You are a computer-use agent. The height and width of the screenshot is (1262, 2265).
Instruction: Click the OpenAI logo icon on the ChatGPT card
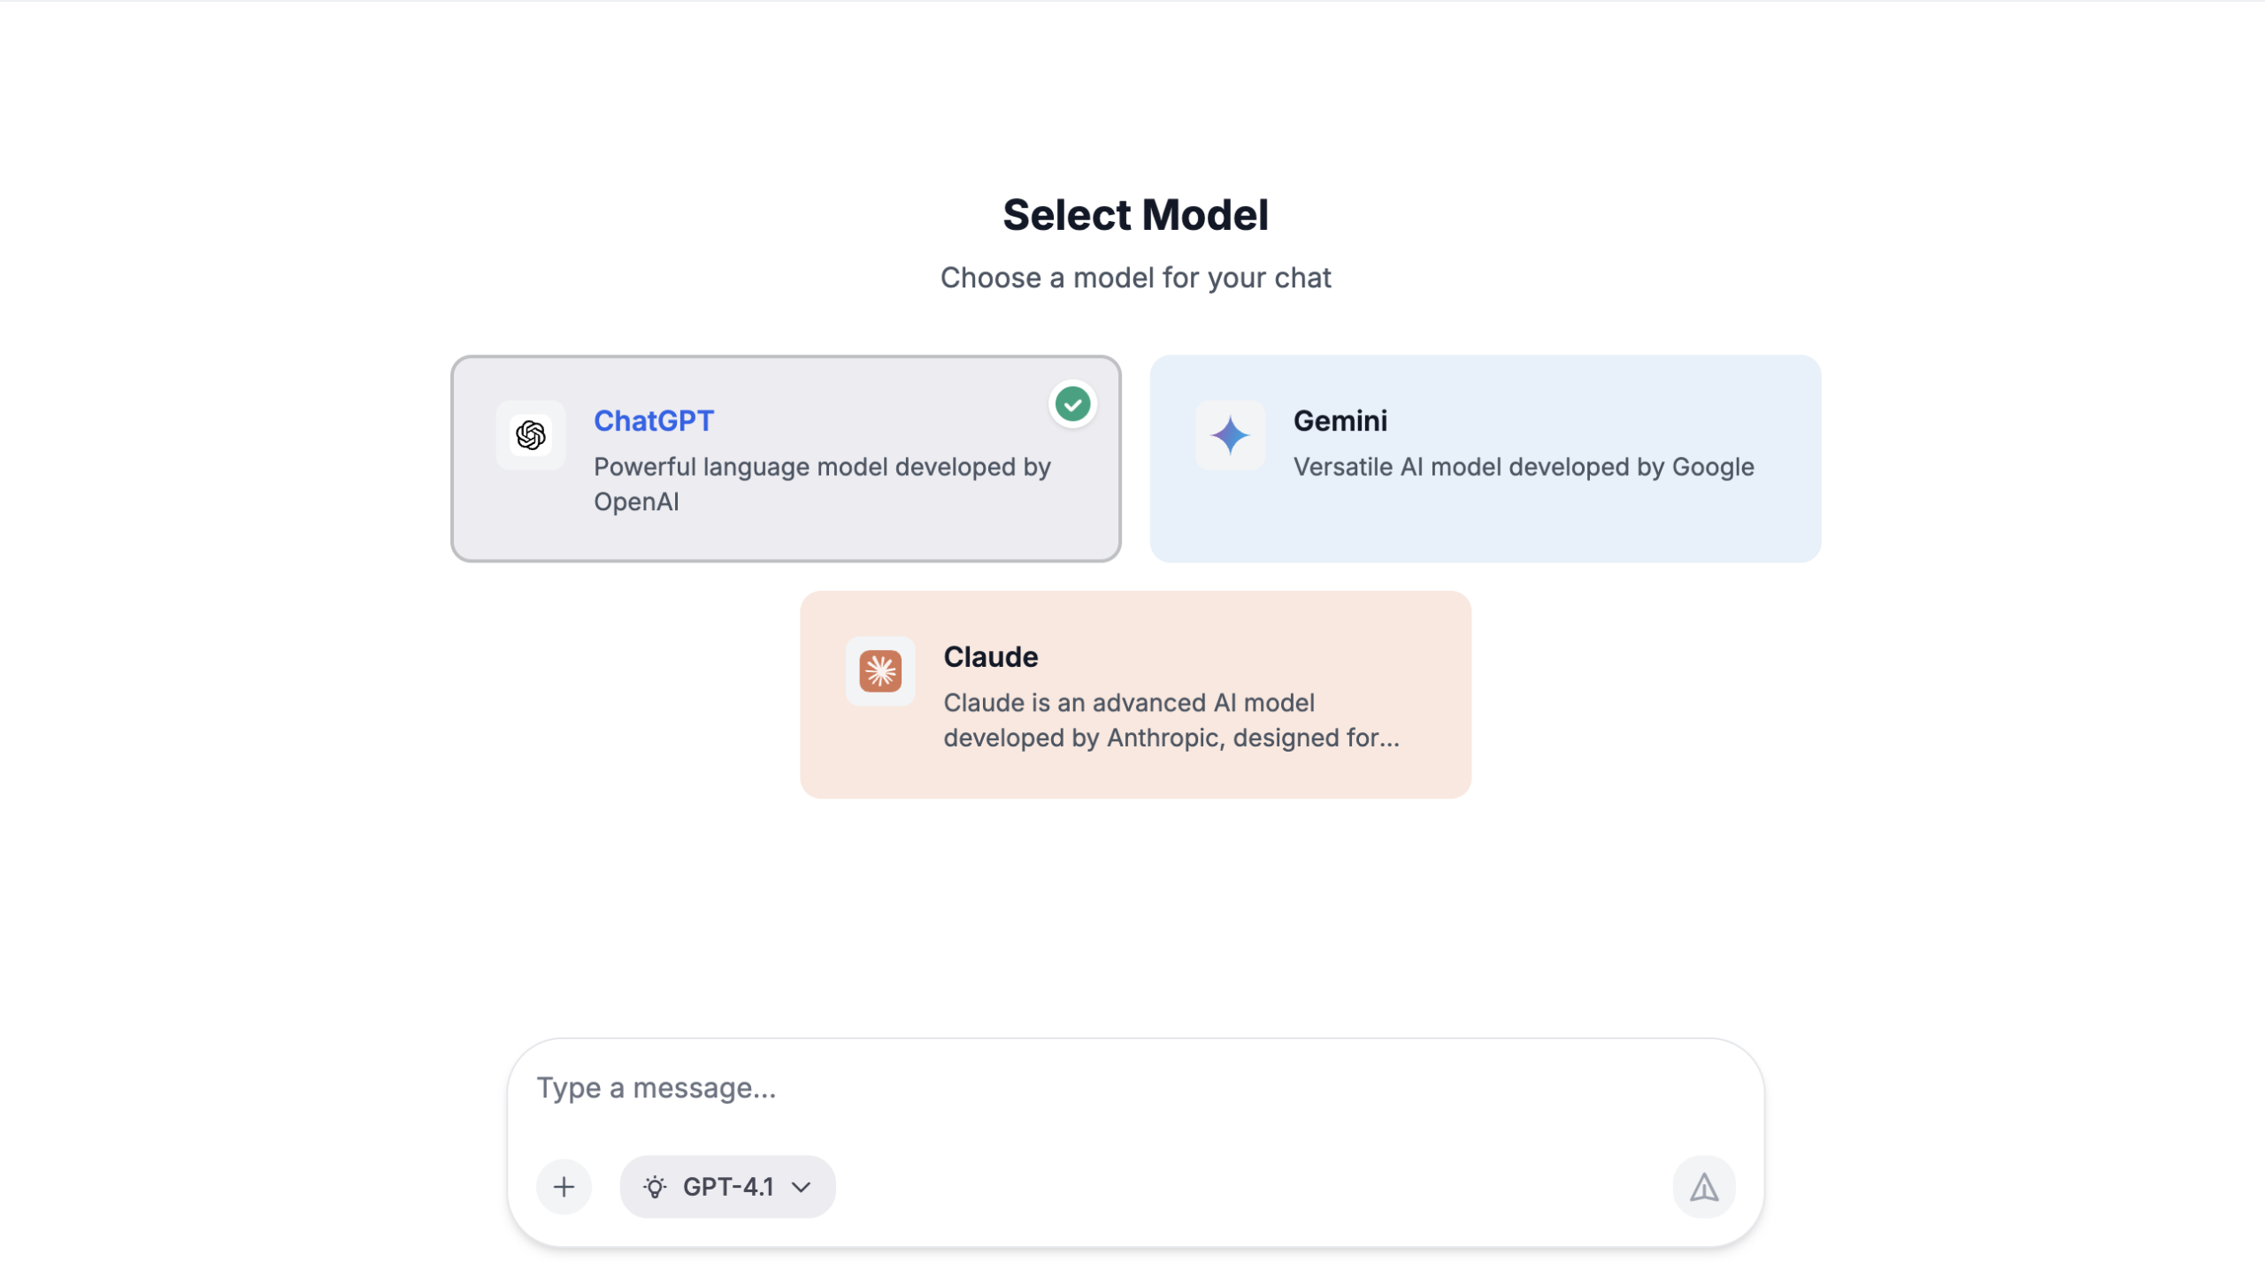[530, 435]
